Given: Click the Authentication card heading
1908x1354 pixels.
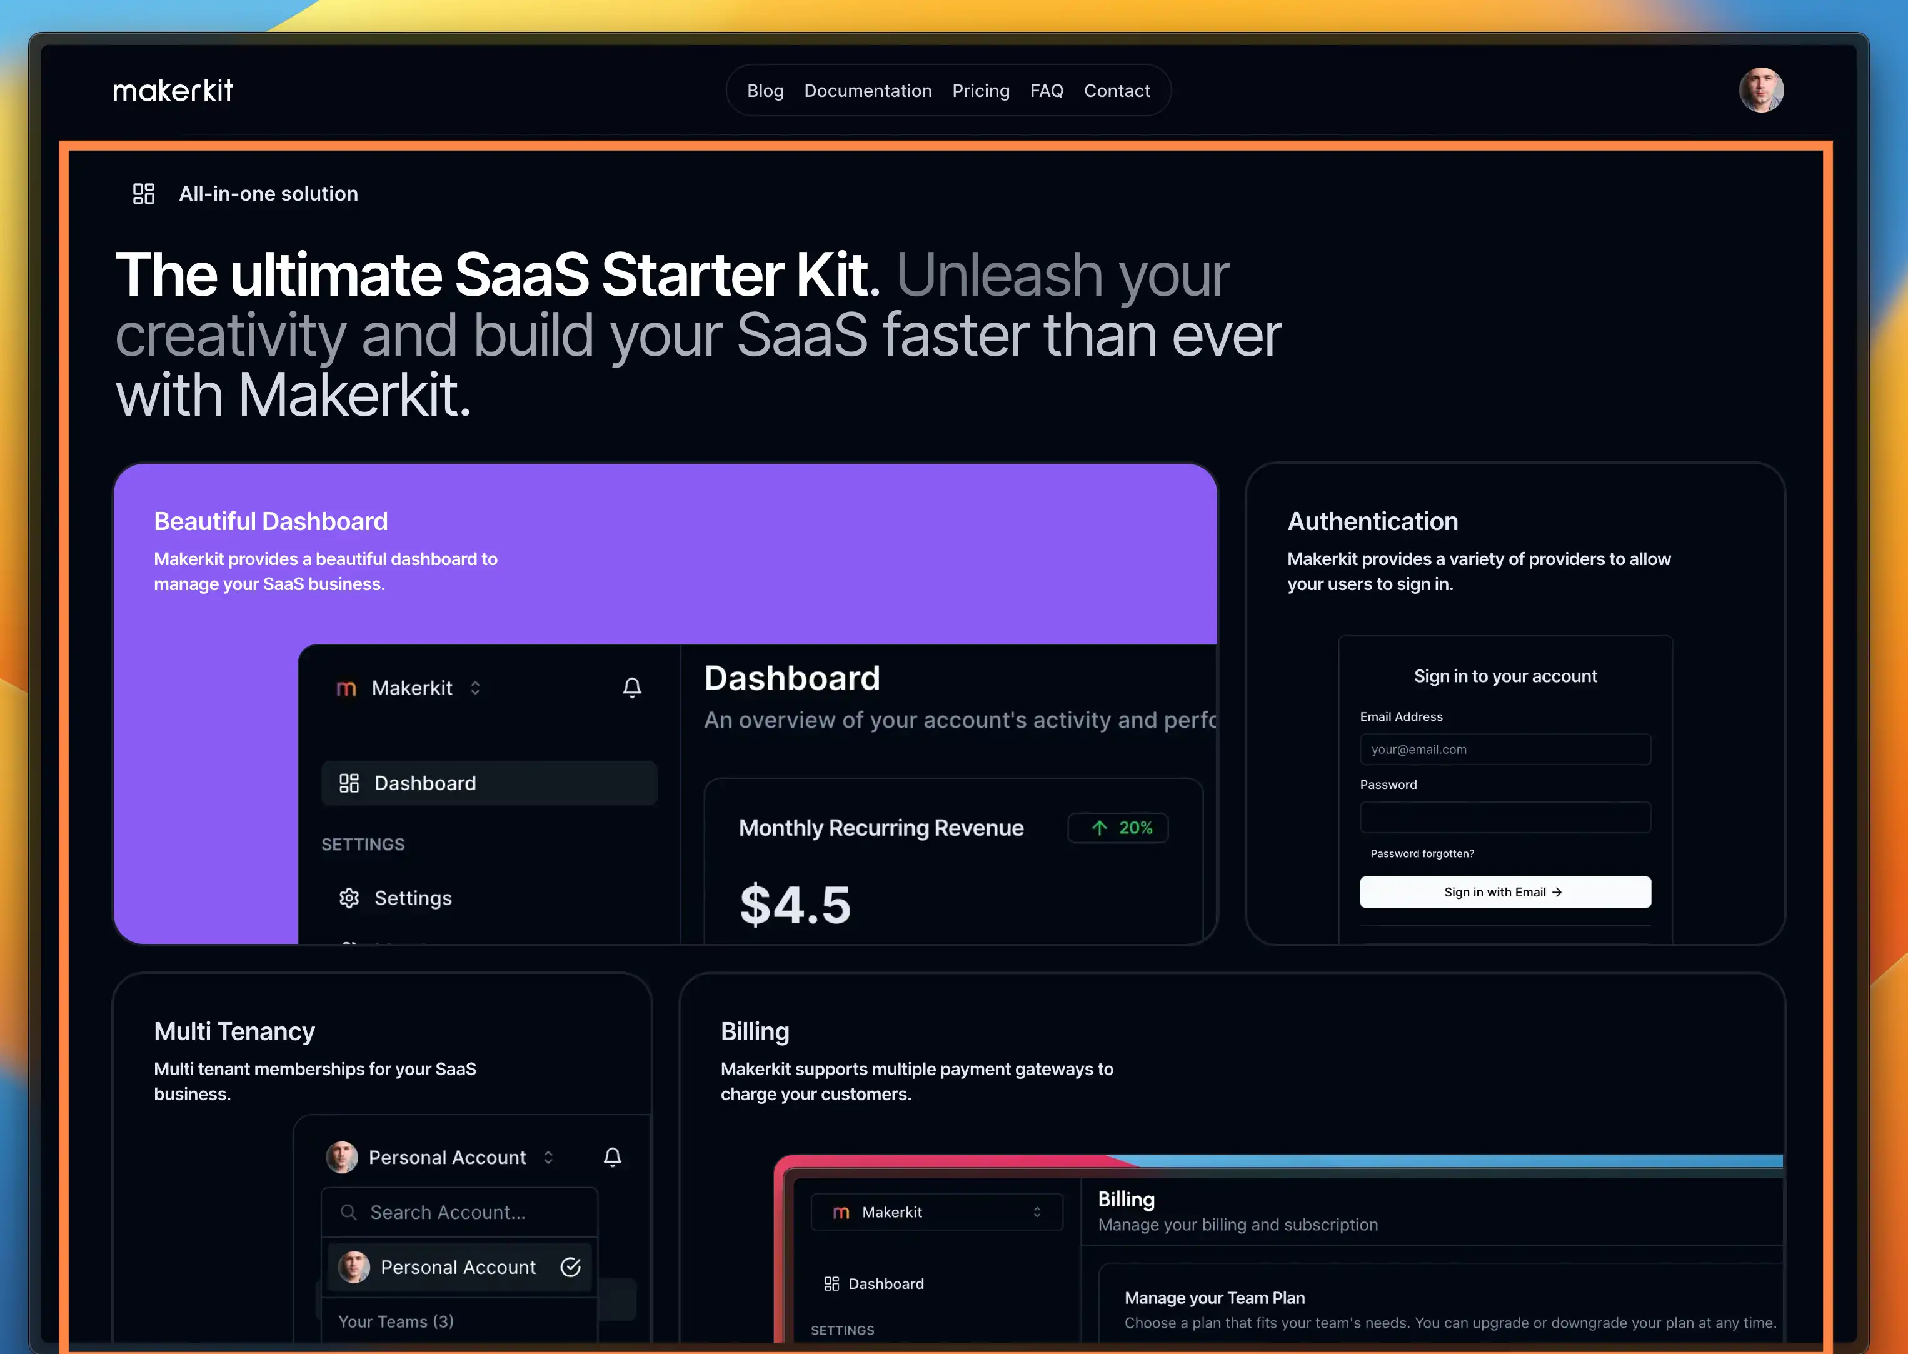Looking at the screenshot, I should pos(1372,521).
